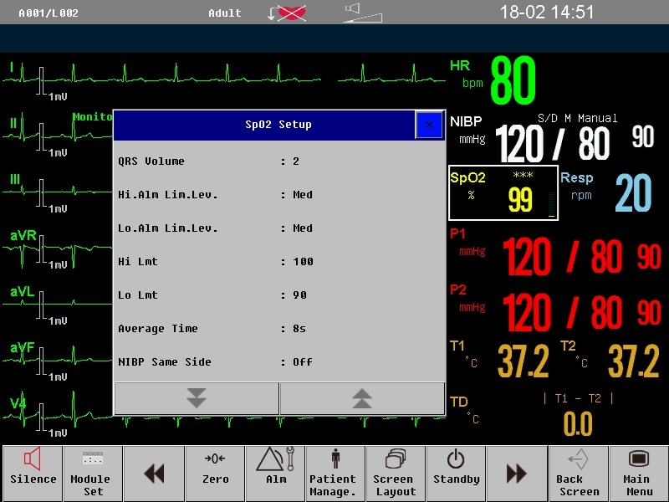Click the TD temperature difference 0.0
669x502 pixels.
coord(578,424)
